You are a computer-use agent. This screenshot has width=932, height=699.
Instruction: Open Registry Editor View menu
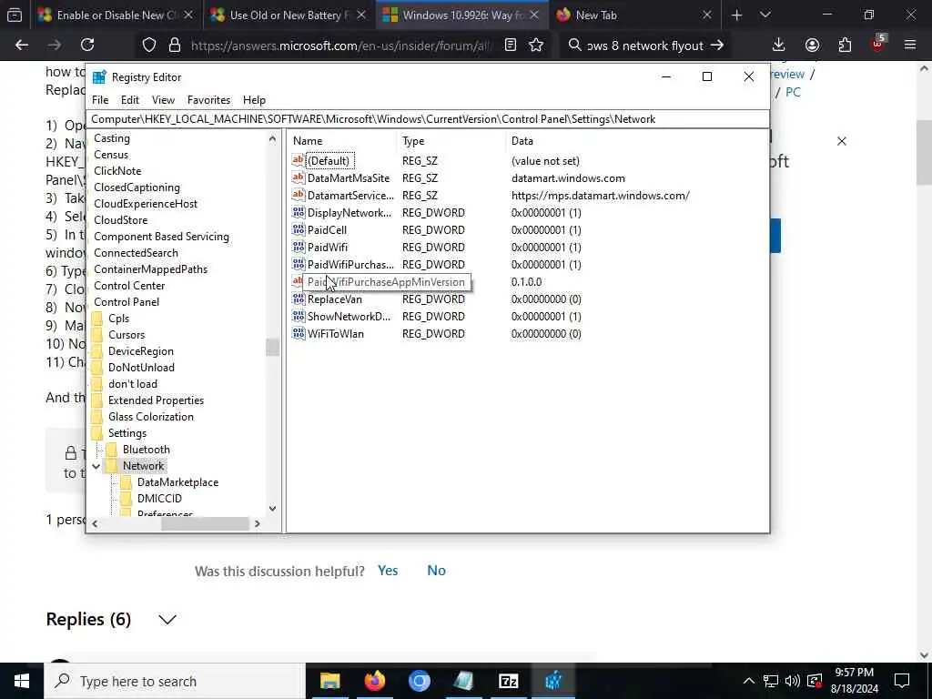tap(163, 100)
